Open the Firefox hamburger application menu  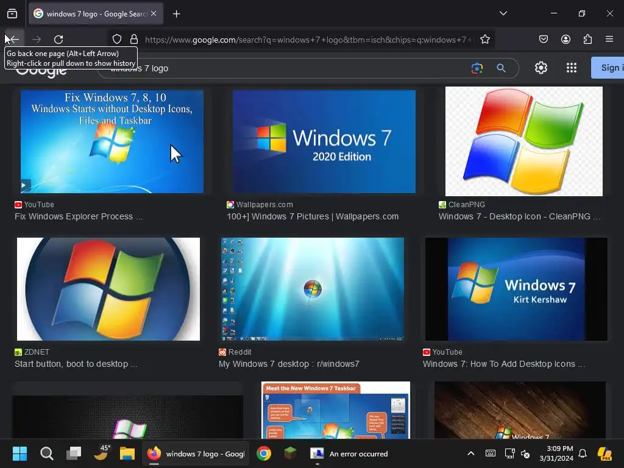point(609,39)
